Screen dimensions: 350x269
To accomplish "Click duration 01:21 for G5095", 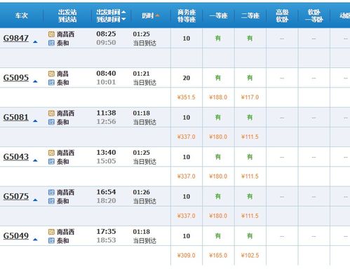I will 141,74.
